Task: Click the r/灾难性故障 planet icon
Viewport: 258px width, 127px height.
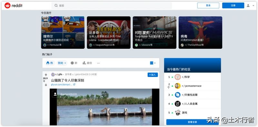Action: (178, 95)
